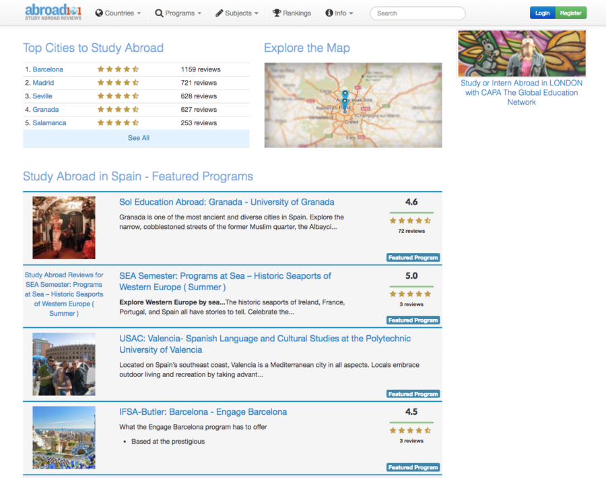Go to the Rankings page
This screenshot has width=606, height=478.
pyautogui.click(x=292, y=13)
